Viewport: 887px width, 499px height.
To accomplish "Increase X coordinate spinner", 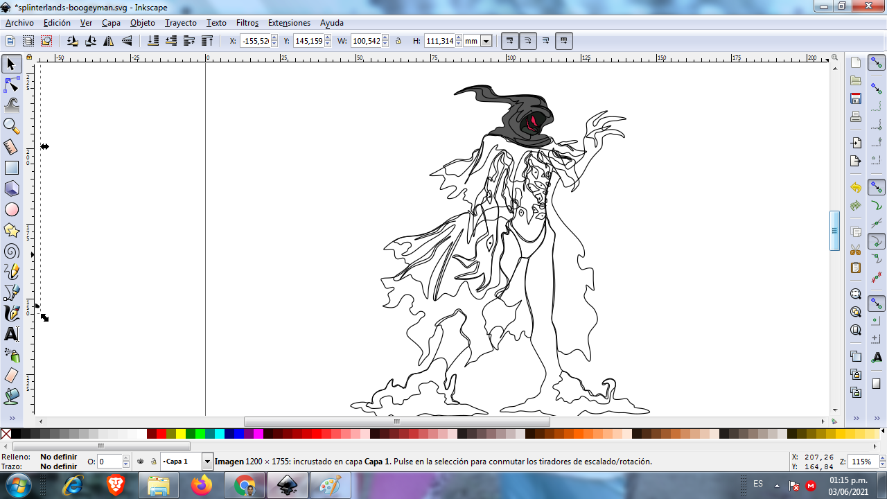I will tap(274, 38).
